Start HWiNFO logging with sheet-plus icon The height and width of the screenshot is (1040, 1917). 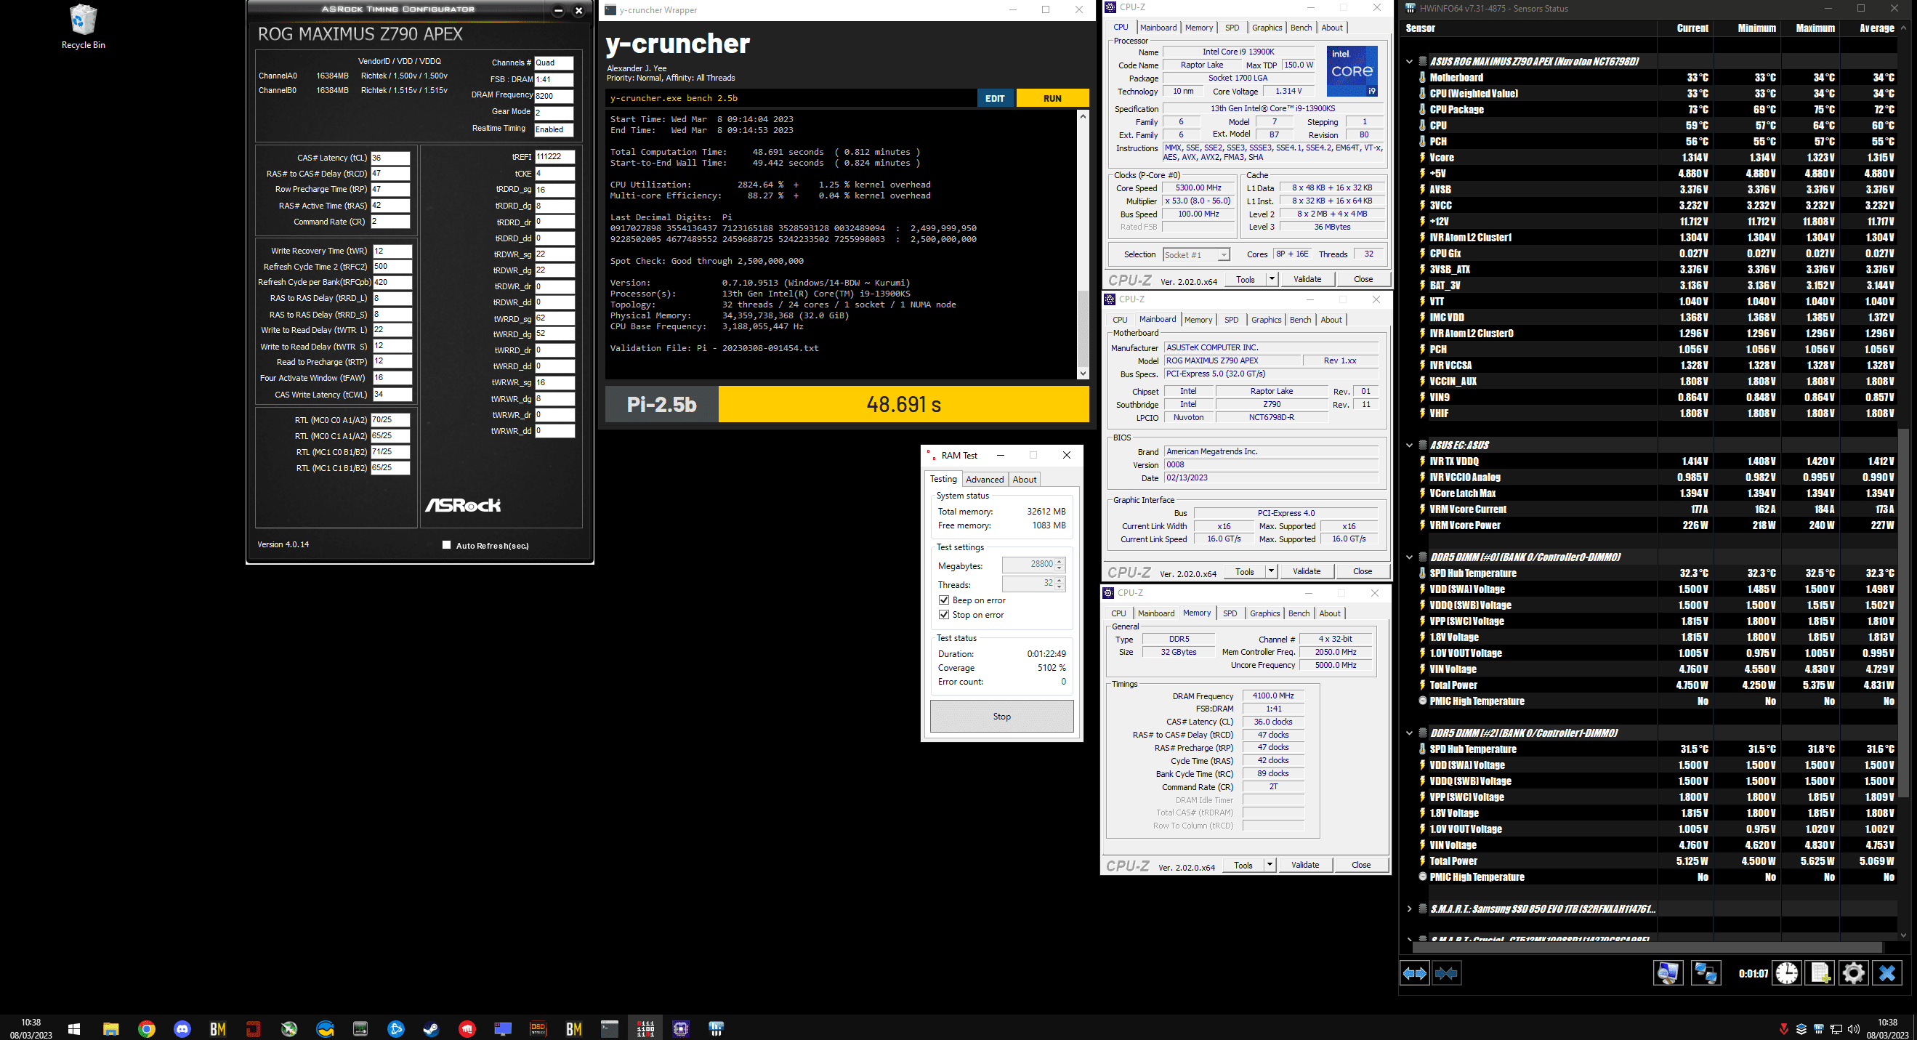(x=1820, y=973)
